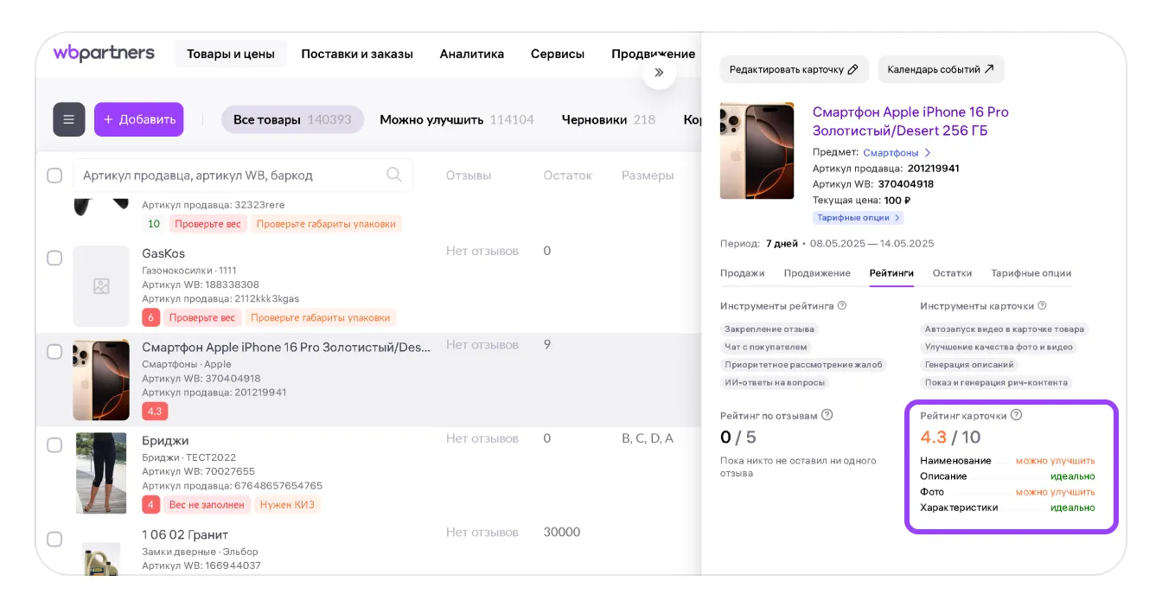Switch to the Продажи panel tab
1162x607 pixels.
coord(742,273)
